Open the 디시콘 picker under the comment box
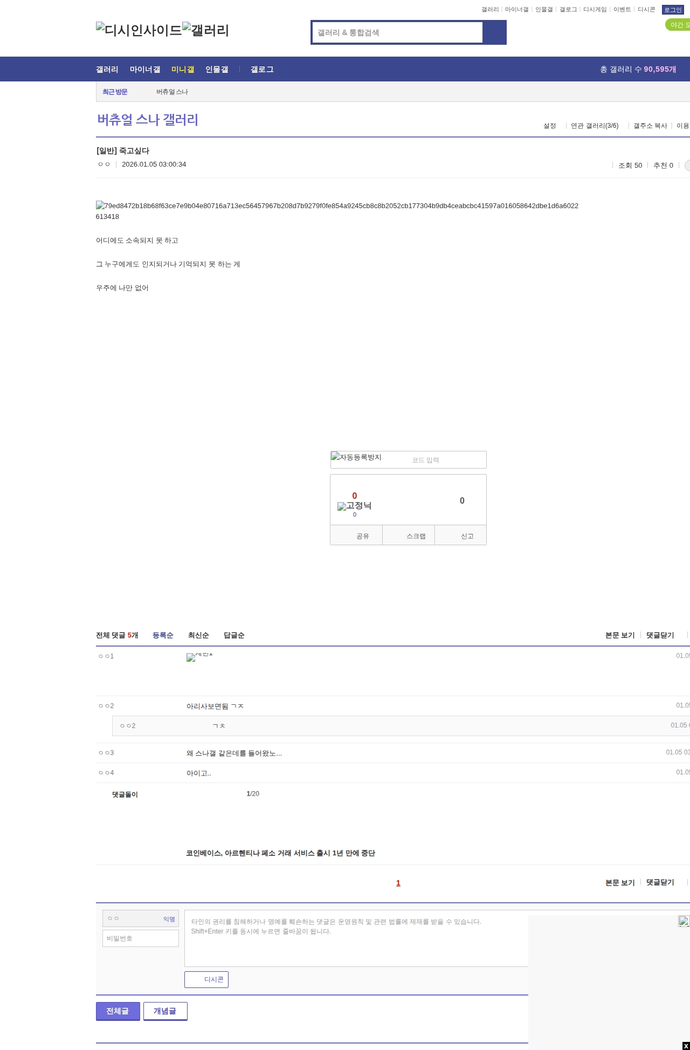The height and width of the screenshot is (1050, 690). pyautogui.click(x=206, y=979)
